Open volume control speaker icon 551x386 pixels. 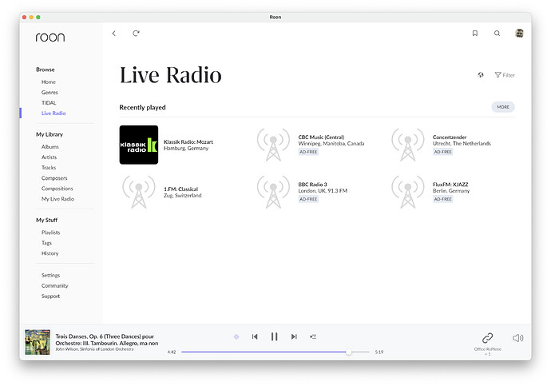[517, 338]
